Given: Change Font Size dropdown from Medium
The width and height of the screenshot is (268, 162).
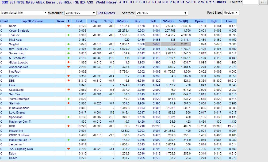Looking at the screenshot, I should click(231, 13).
